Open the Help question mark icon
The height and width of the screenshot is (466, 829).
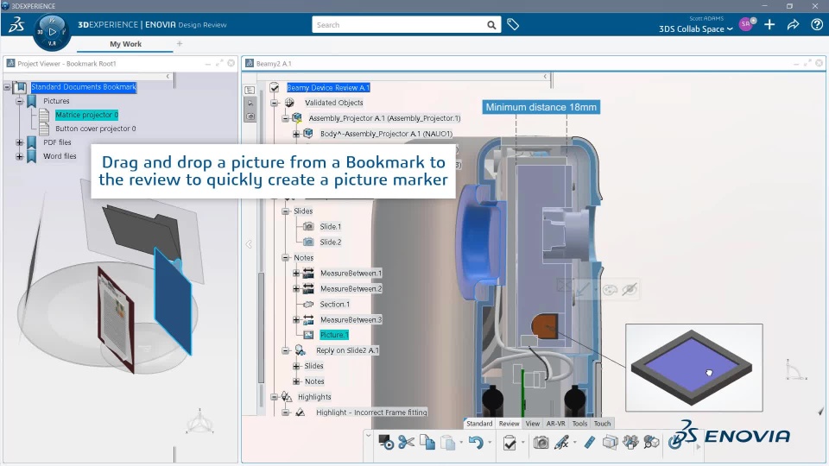pyautogui.click(x=816, y=25)
